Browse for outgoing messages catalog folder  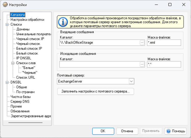142,64
